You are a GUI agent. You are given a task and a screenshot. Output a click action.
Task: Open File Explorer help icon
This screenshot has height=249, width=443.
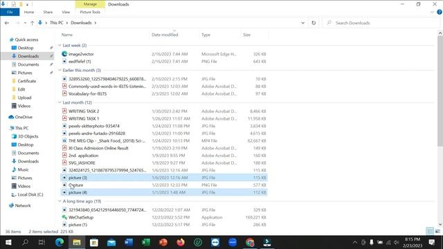(x=440, y=12)
